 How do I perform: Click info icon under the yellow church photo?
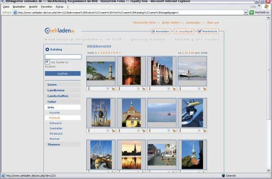pos(119,131)
